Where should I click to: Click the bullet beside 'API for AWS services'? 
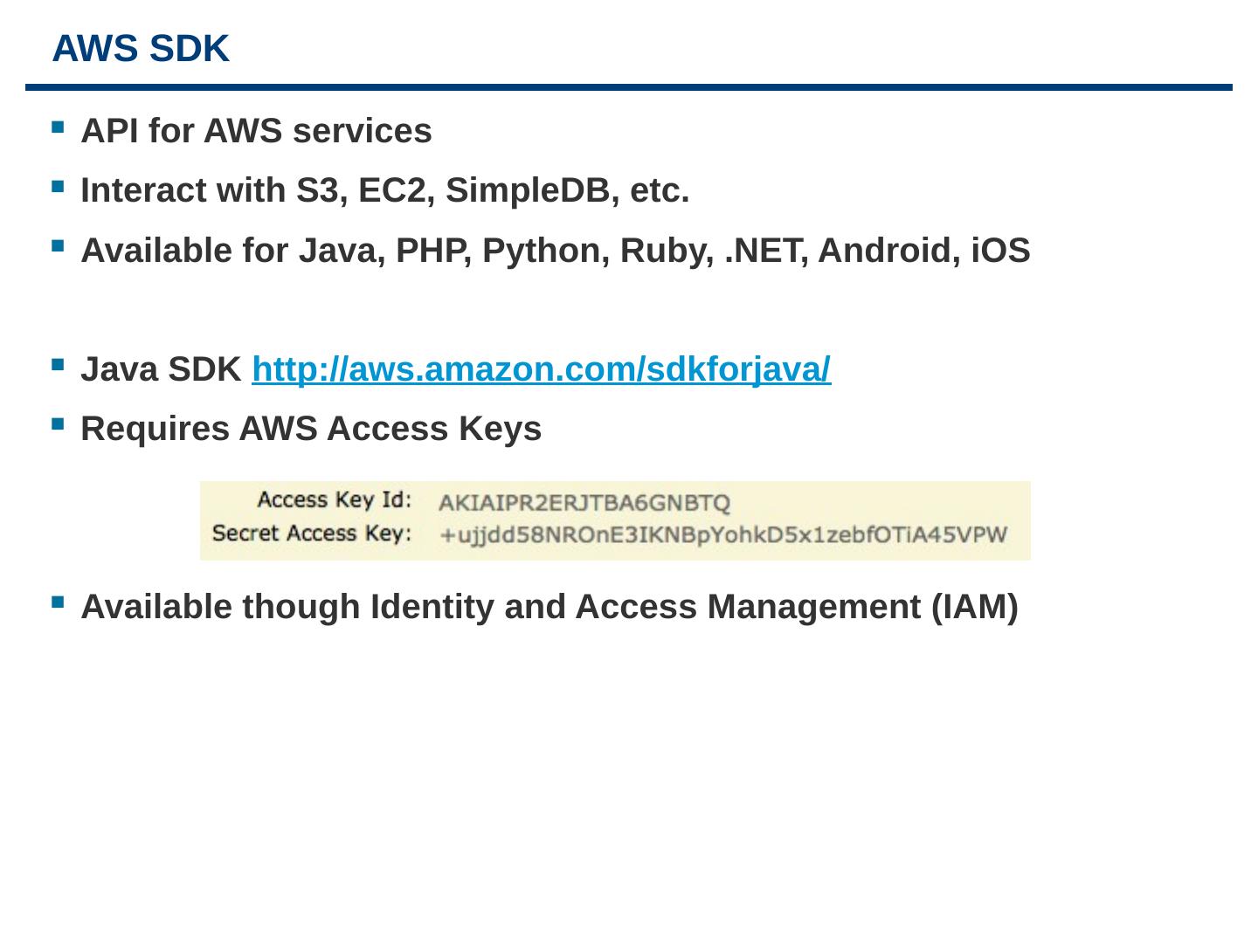pos(58,127)
